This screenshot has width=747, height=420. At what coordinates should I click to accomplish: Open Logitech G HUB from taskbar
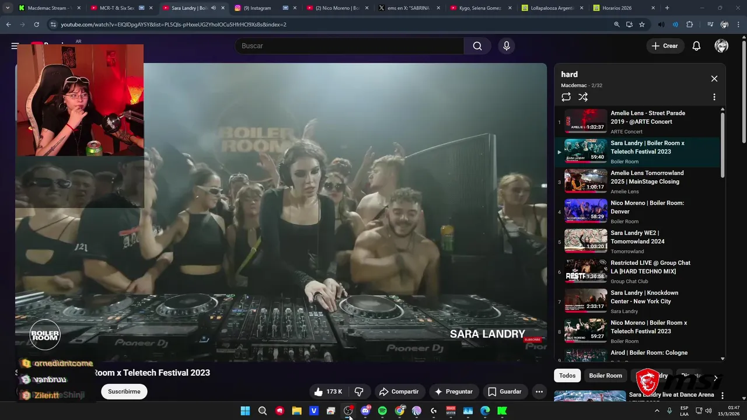434,411
